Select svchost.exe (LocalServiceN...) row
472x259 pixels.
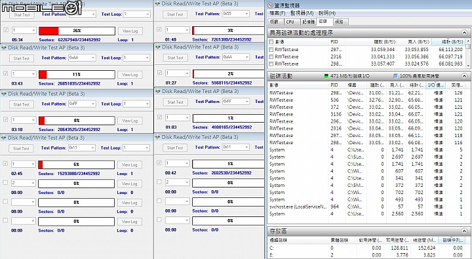pos(366,207)
